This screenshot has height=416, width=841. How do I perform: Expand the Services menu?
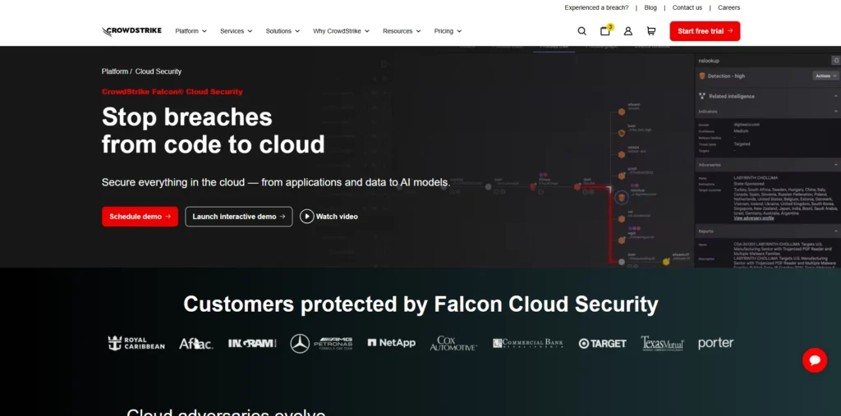tap(236, 31)
